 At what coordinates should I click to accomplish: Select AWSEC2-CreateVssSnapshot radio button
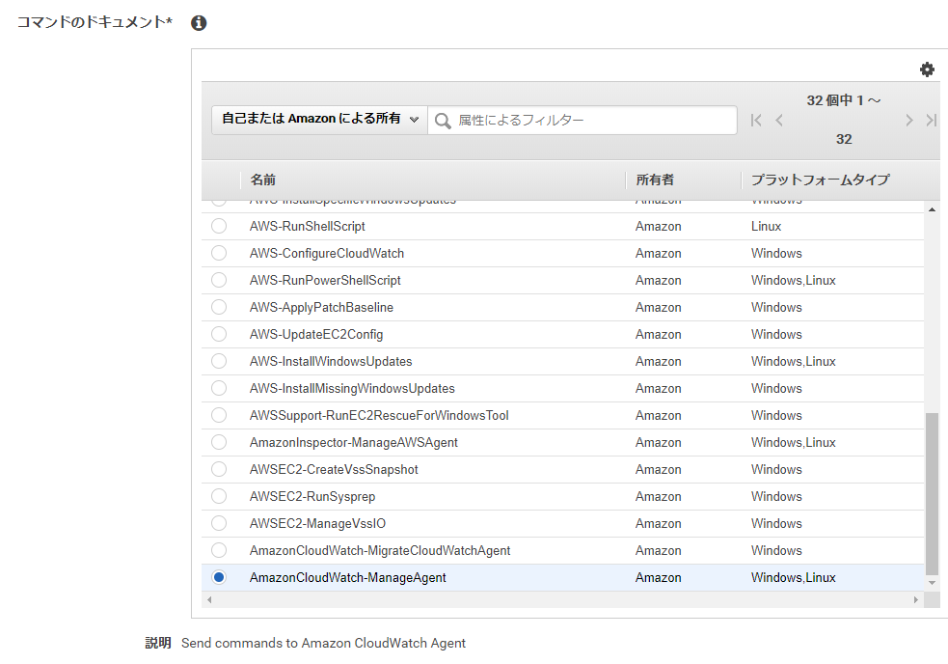click(x=219, y=469)
